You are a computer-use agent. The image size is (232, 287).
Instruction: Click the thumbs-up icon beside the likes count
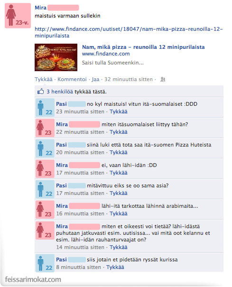pos(41,91)
